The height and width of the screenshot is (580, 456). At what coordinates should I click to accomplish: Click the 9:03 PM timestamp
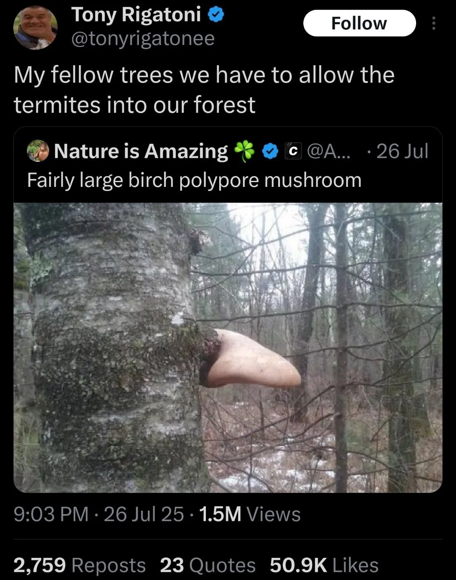pyautogui.click(x=51, y=514)
